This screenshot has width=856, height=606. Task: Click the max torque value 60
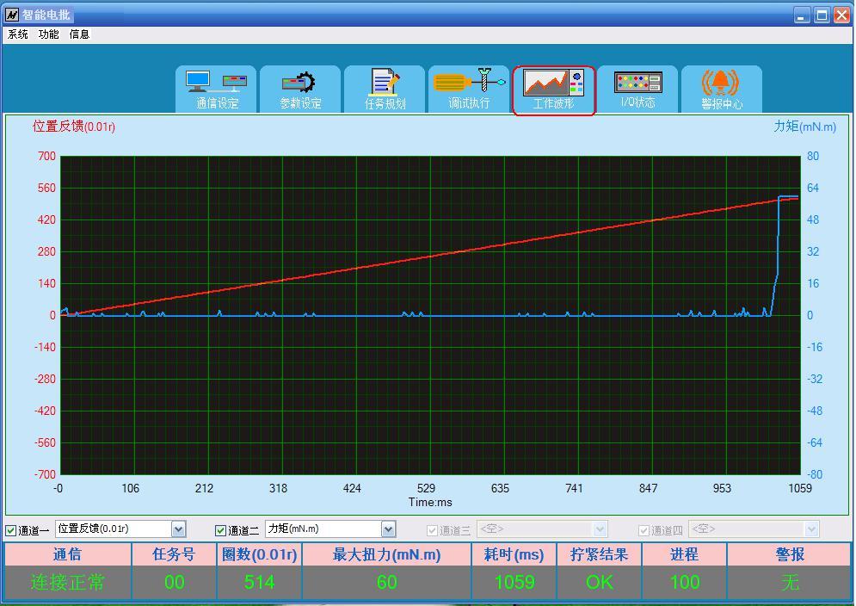pos(386,583)
